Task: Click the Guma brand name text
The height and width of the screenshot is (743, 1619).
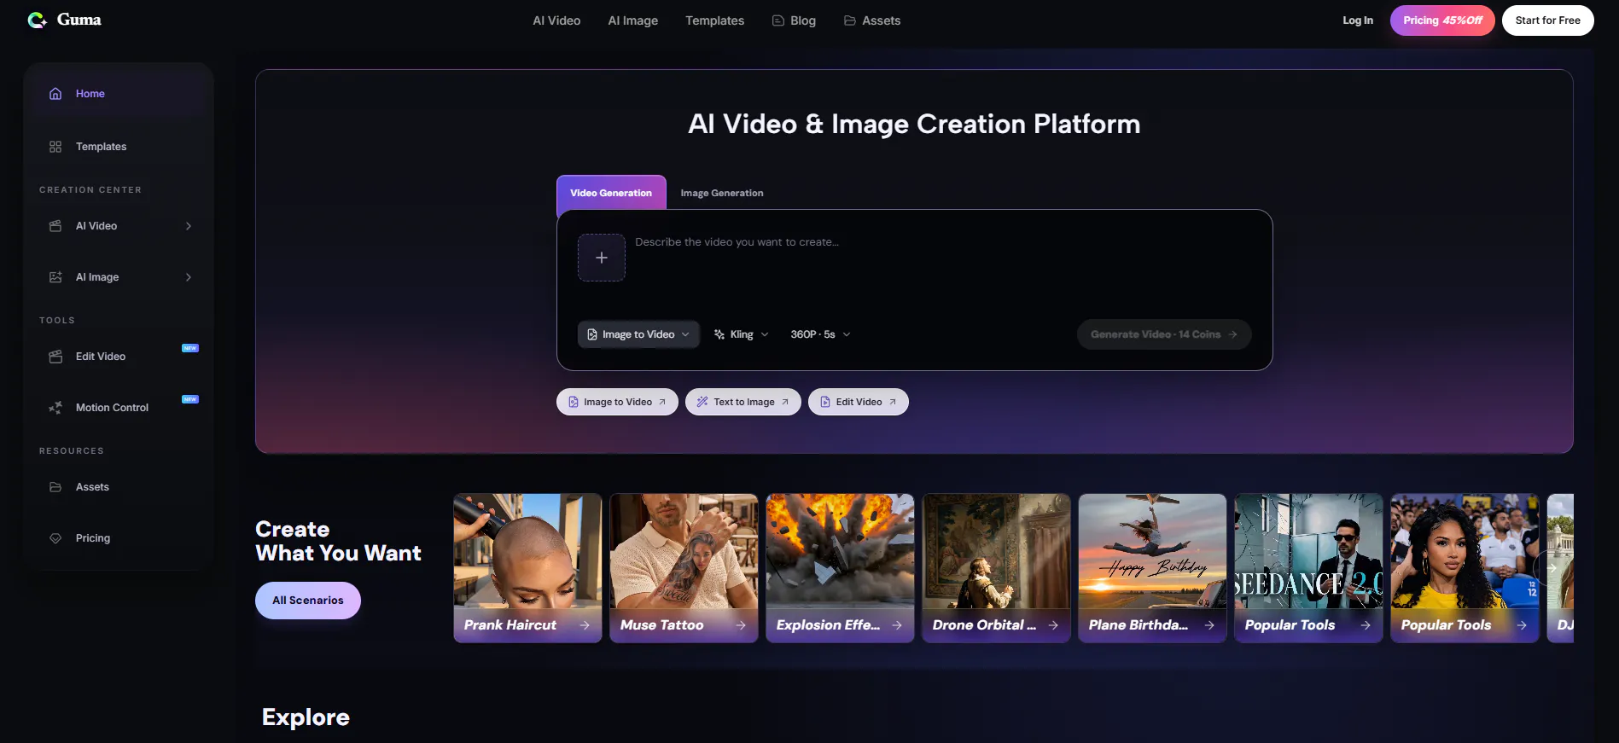Action: click(79, 20)
